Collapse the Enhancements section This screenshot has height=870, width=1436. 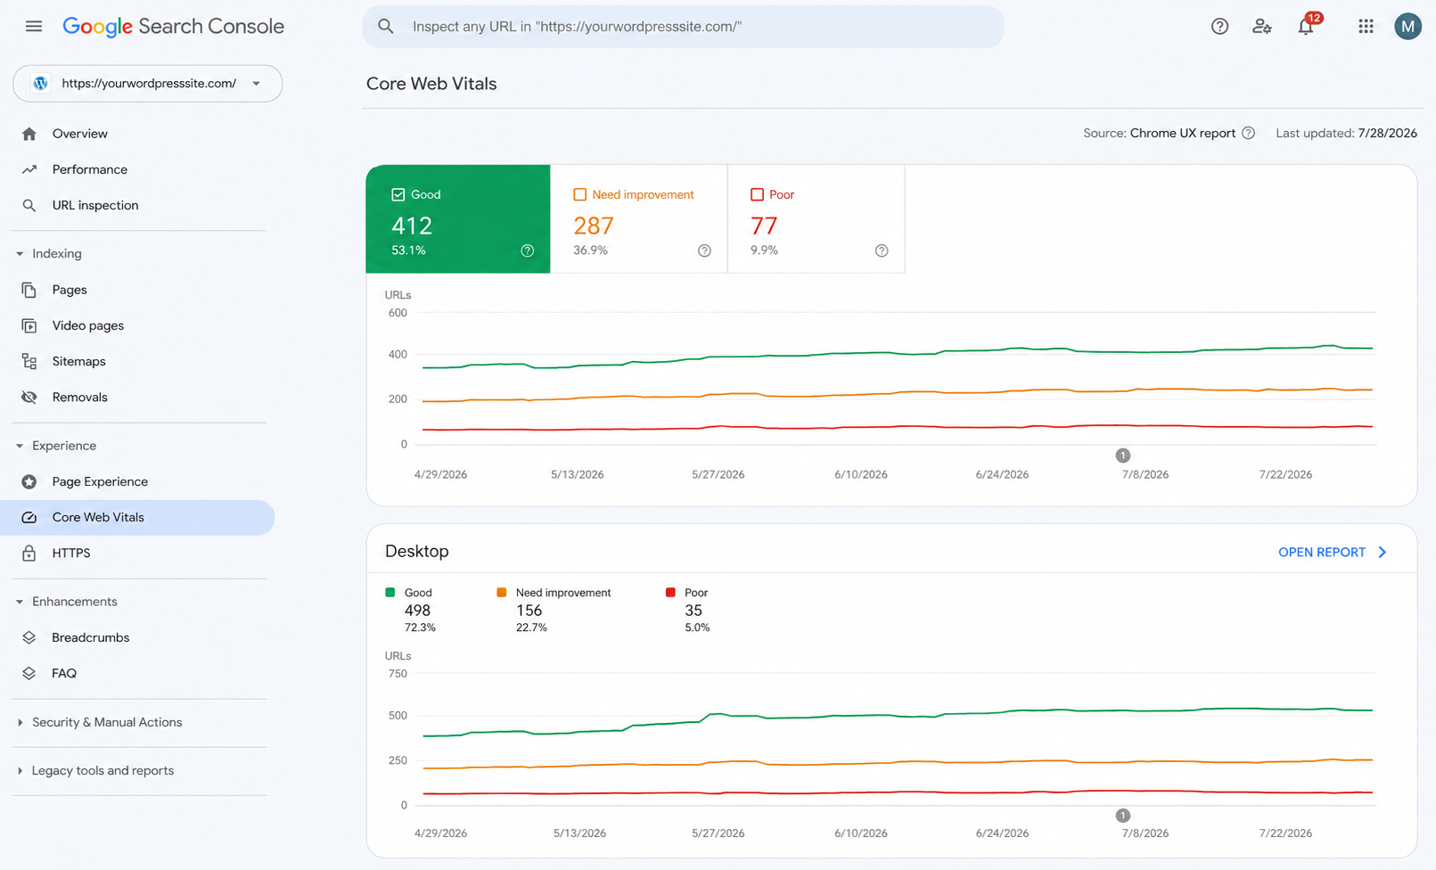pos(20,602)
